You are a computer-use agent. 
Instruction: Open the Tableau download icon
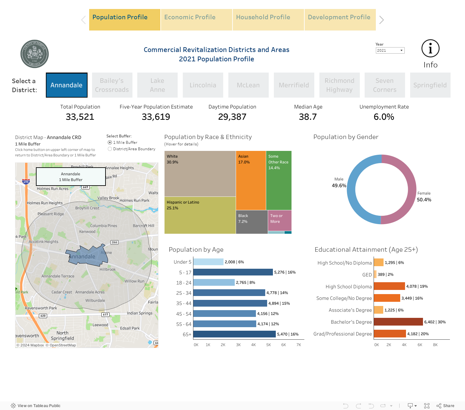point(412,406)
